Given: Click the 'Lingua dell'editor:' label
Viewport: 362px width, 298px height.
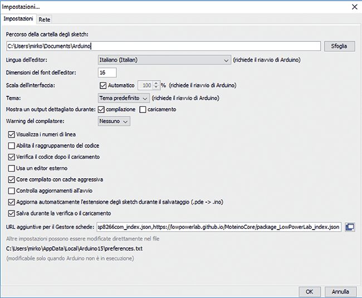Looking at the screenshot, I should click(x=27, y=60).
